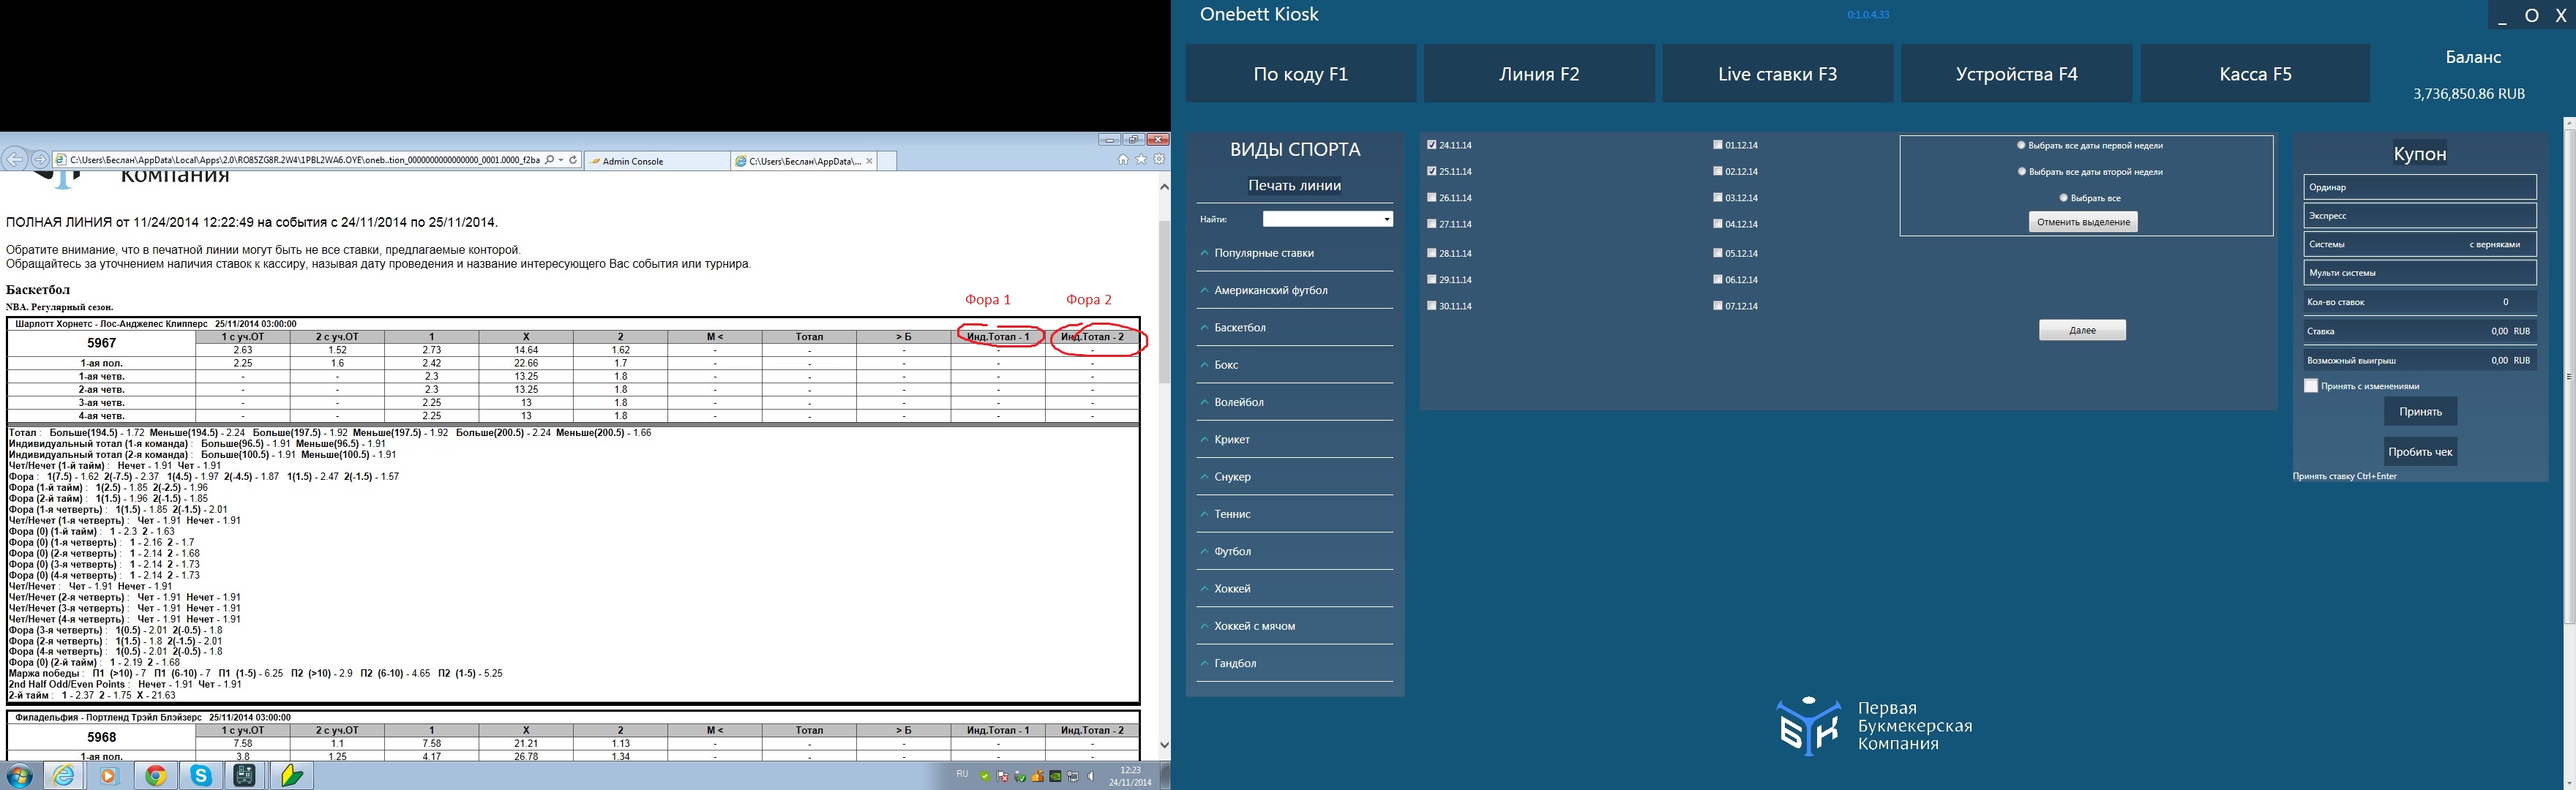
Task: Click the NVIDIA tray icon
Action: [1055, 777]
